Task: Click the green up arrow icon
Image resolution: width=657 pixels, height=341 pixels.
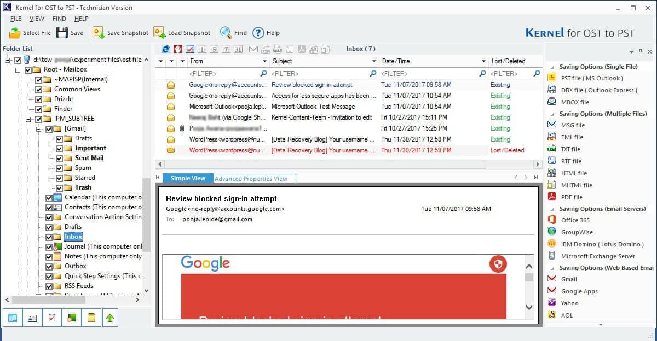Action: (110, 318)
